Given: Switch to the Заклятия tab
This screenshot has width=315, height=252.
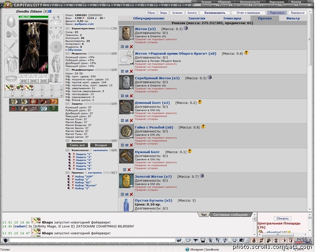Looking at the screenshot, I should 197,18.
